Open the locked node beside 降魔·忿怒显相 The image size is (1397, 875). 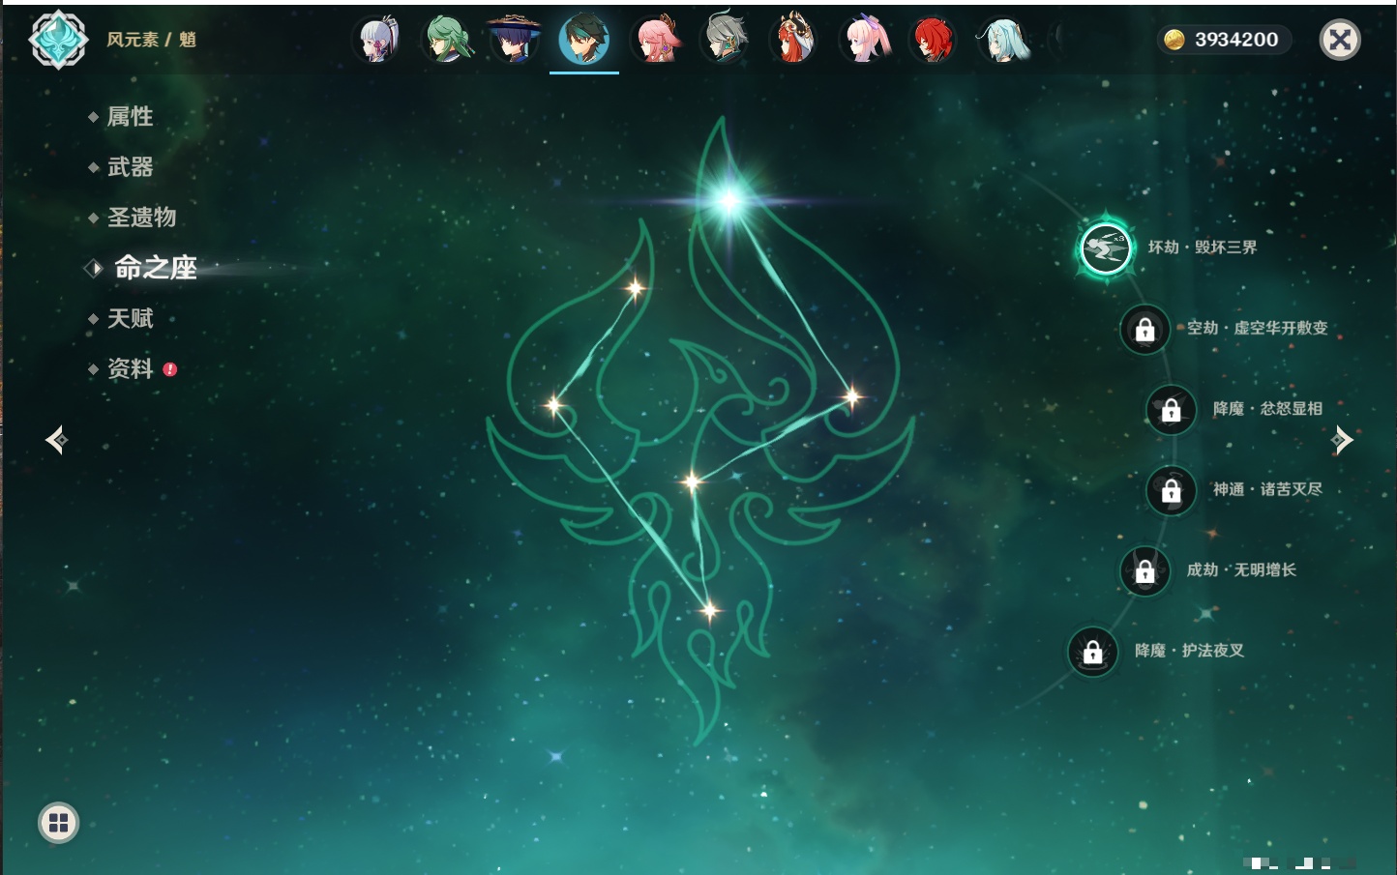click(1172, 410)
